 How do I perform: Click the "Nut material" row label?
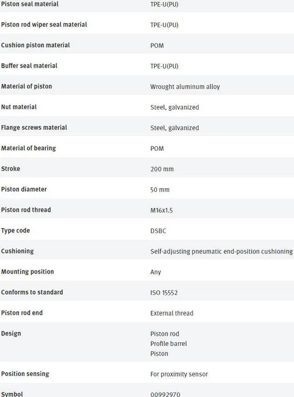19,107
